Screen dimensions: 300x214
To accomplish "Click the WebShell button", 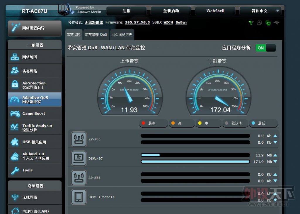I will (x=215, y=11).
